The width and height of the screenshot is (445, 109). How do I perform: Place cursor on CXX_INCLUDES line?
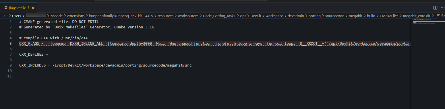105,65
